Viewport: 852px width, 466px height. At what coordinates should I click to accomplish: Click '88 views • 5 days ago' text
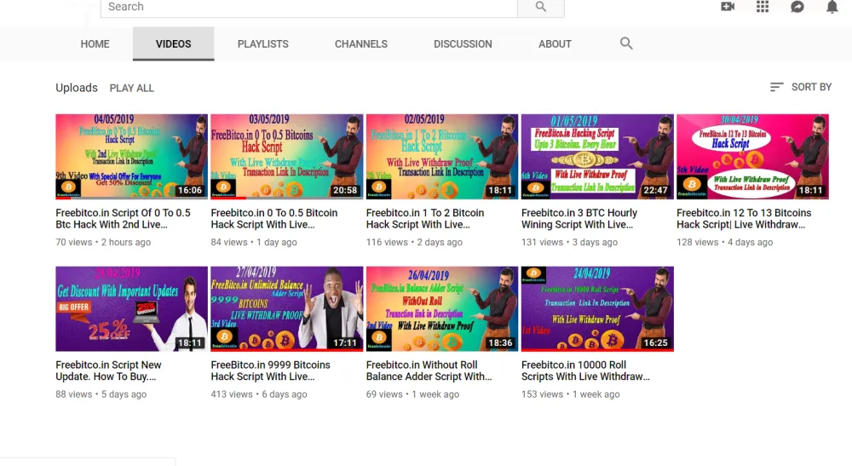(x=101, y=394)
